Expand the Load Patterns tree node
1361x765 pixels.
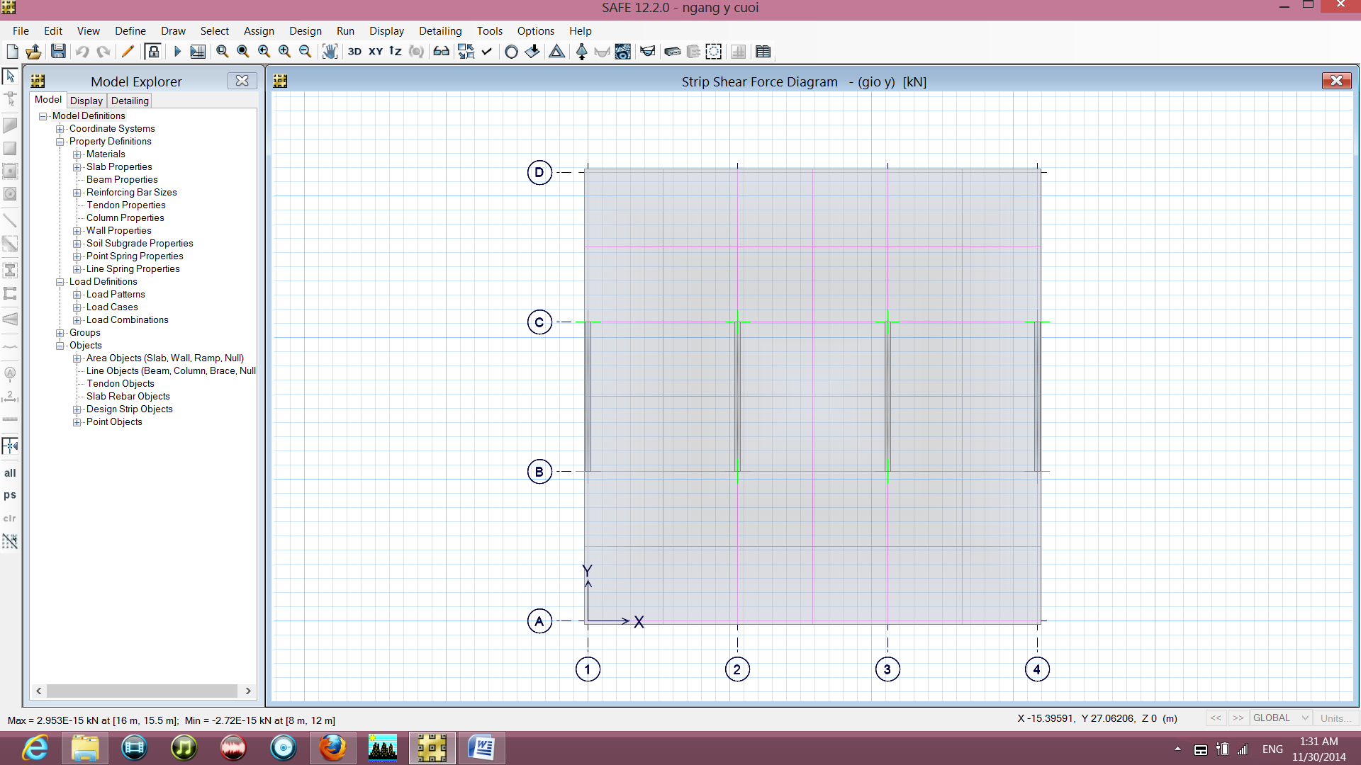77,295
